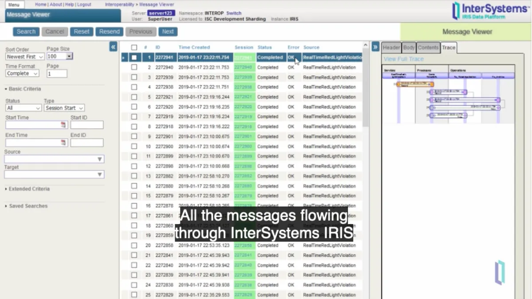
Task: Click the Logout link
Action: click(84, 4)
